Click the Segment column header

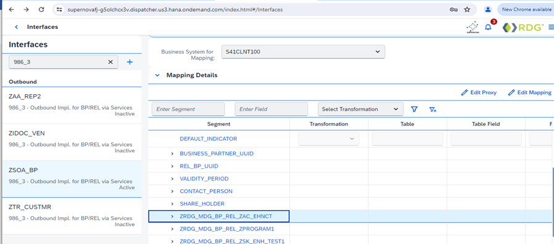coord(219,124)
